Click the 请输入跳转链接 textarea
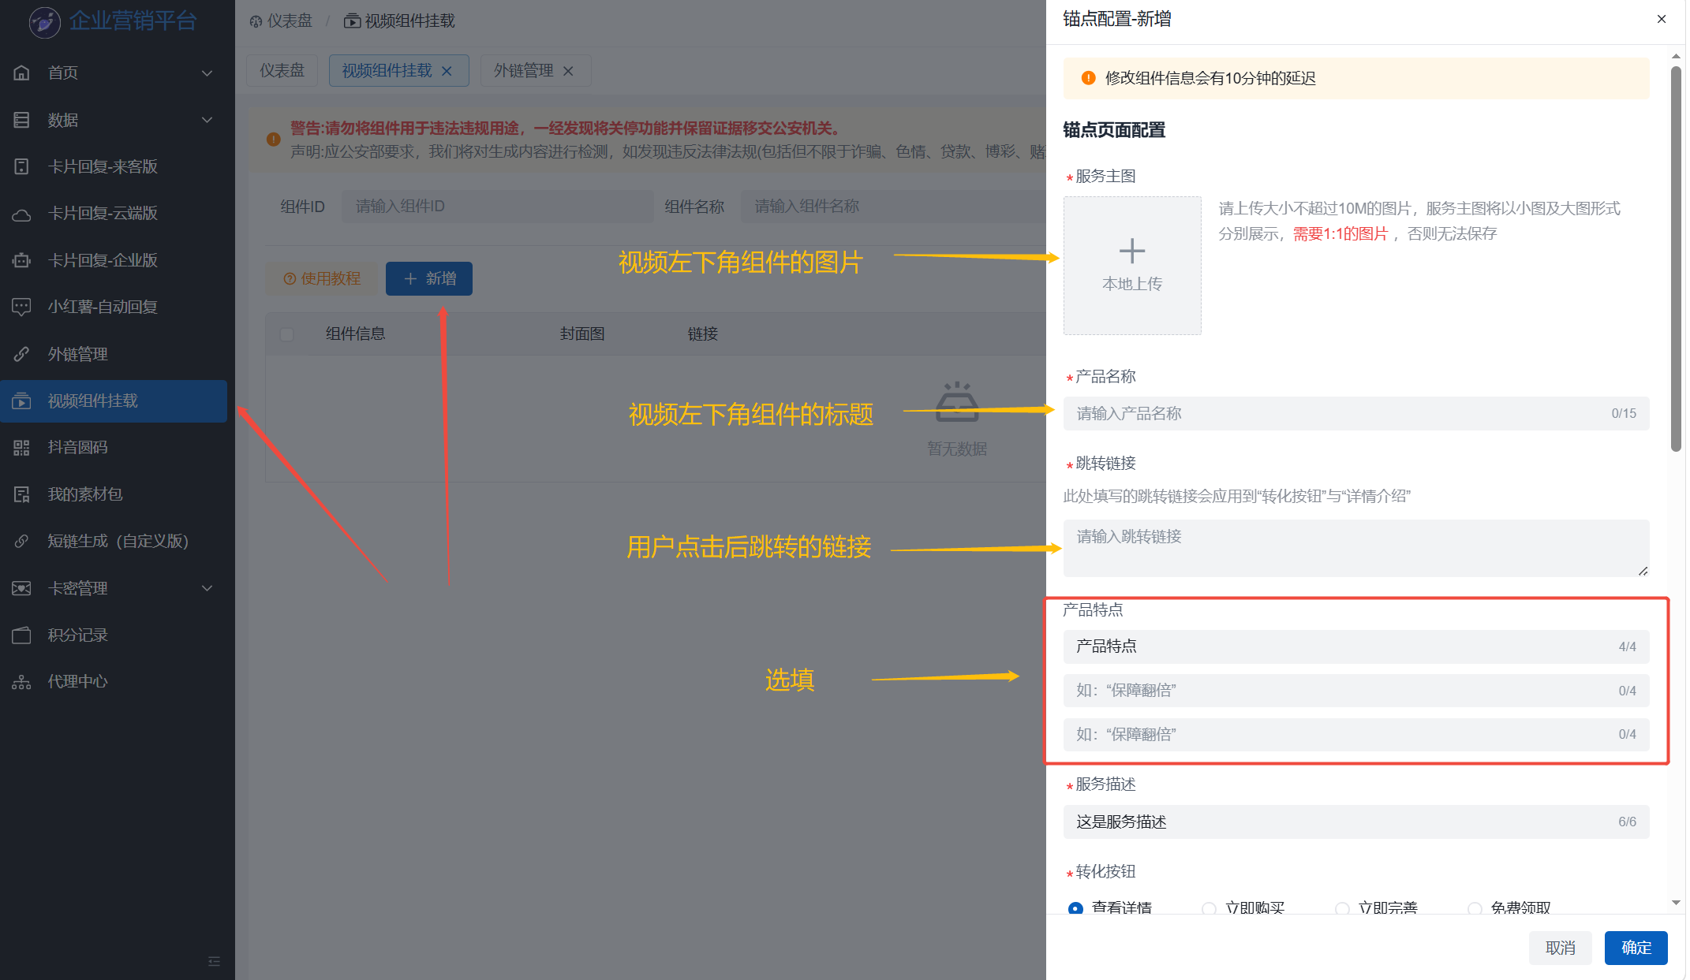1690x980 pixels. pyautogui.click(x=1356, y=548)
